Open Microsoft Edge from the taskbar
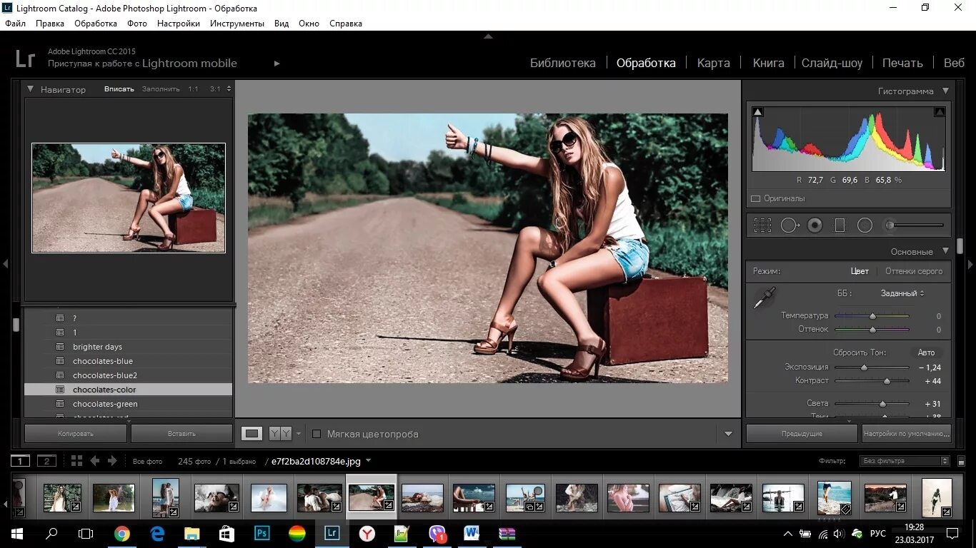This screenshot has height=548, width=976. click(157, 533)
